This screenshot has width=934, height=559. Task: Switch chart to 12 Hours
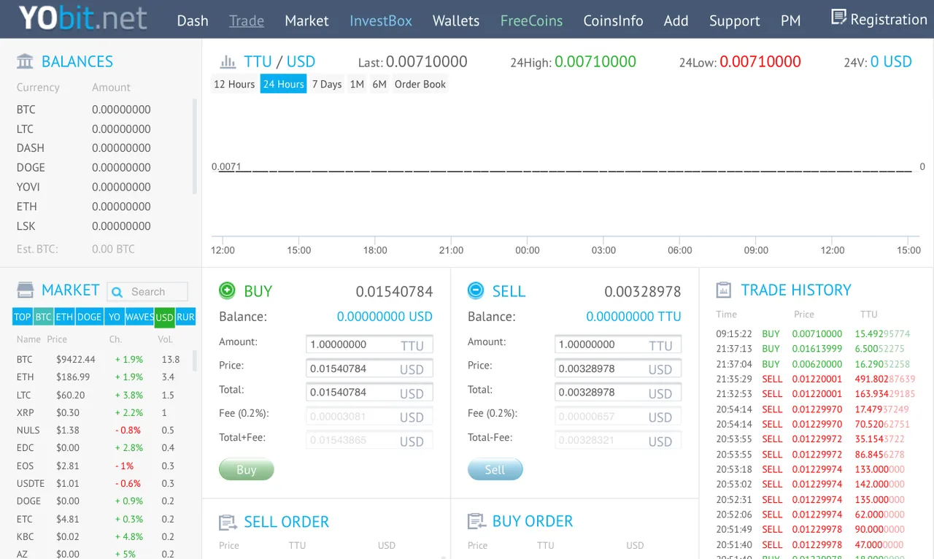(x=234, y=84)
